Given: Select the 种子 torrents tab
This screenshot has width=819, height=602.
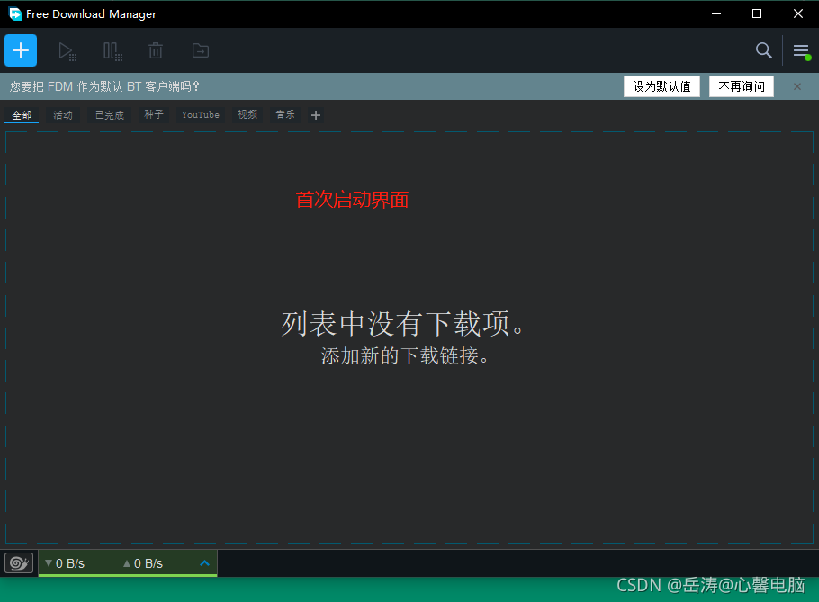Looking at the screenshot, I should [152, 115].
